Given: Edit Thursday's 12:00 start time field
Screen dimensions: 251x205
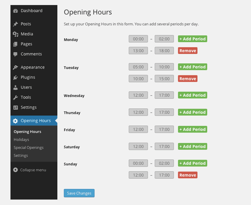Looking at the screenshot, I should (x=138, y=113).
